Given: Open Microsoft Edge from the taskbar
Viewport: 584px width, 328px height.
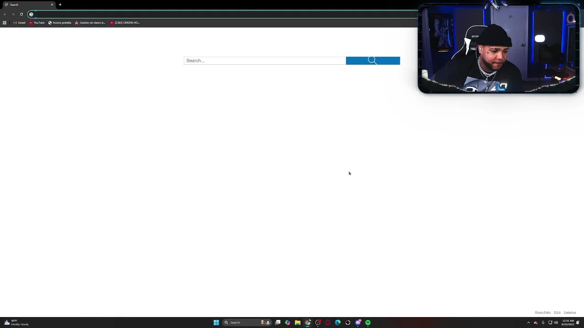Looking at the screenshot, I should click(338, 323).
